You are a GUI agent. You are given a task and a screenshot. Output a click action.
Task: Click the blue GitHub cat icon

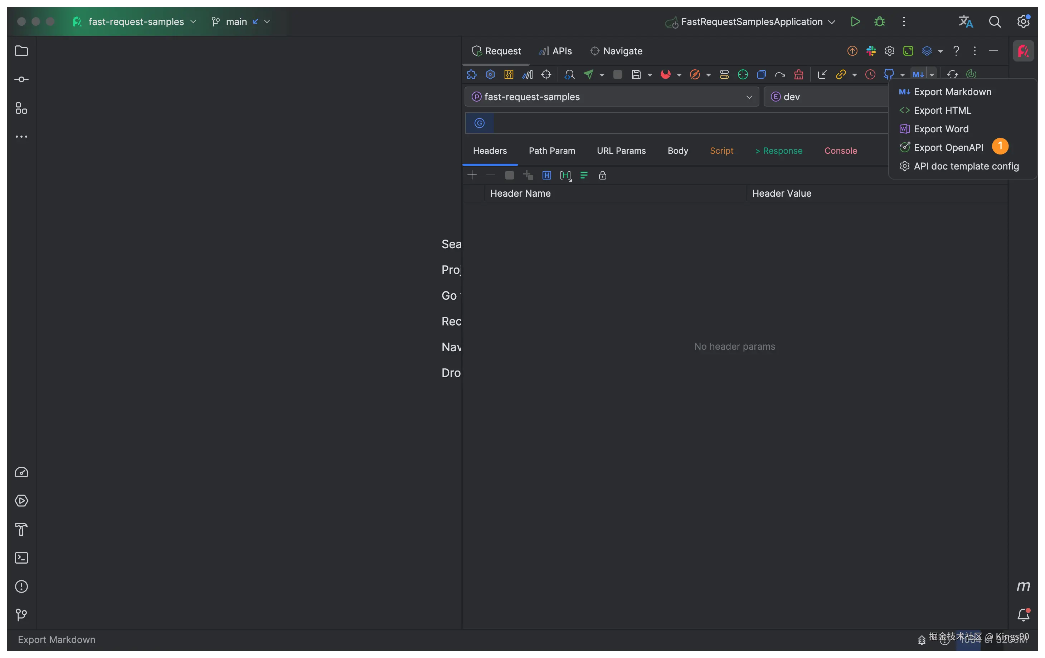pos(889,75)
